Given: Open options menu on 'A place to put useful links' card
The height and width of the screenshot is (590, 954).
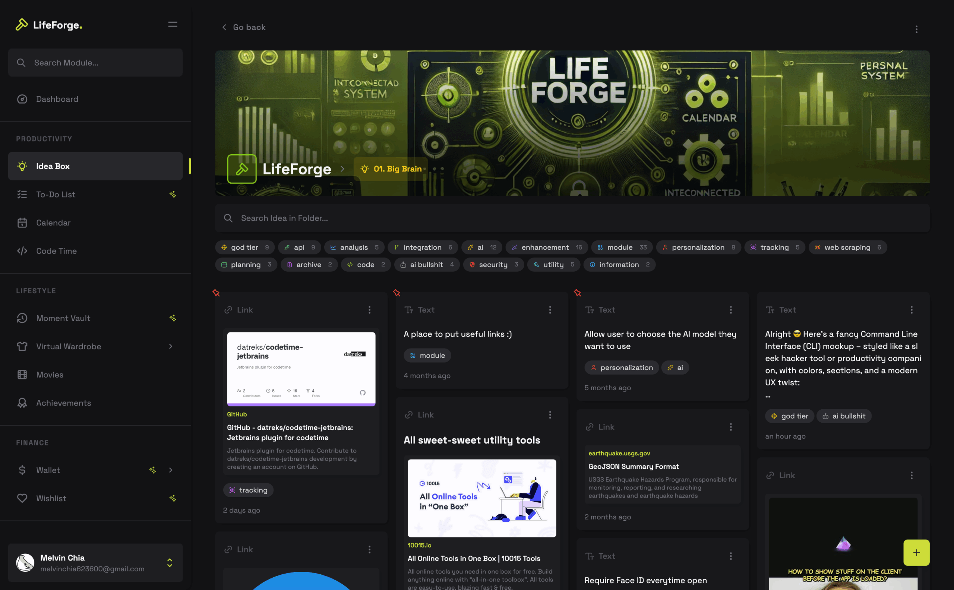Looking at the screenshot, I should (x=550, y=310).
